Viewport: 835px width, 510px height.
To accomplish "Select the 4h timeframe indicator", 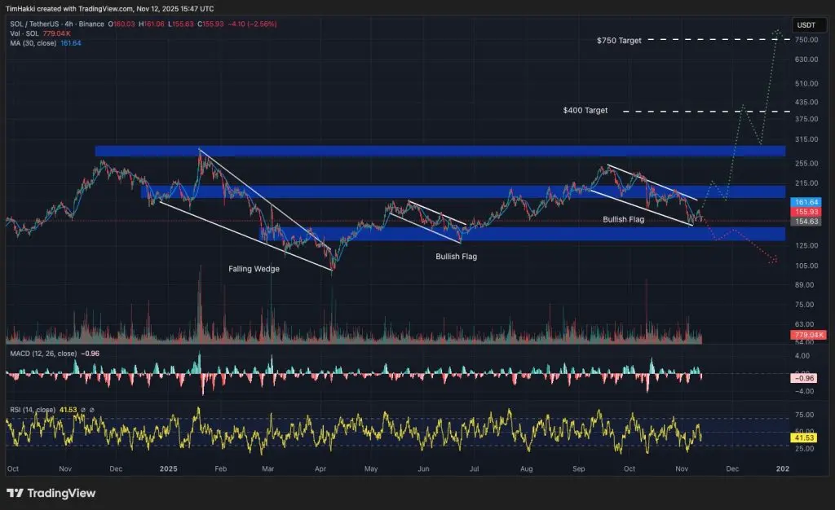I will (68, 24).
